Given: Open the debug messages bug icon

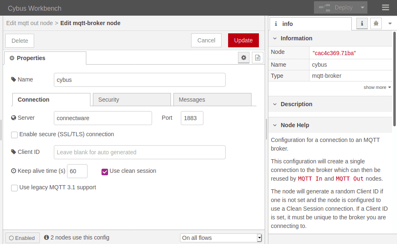Looking at the screenshot, I should coord(376,24).
